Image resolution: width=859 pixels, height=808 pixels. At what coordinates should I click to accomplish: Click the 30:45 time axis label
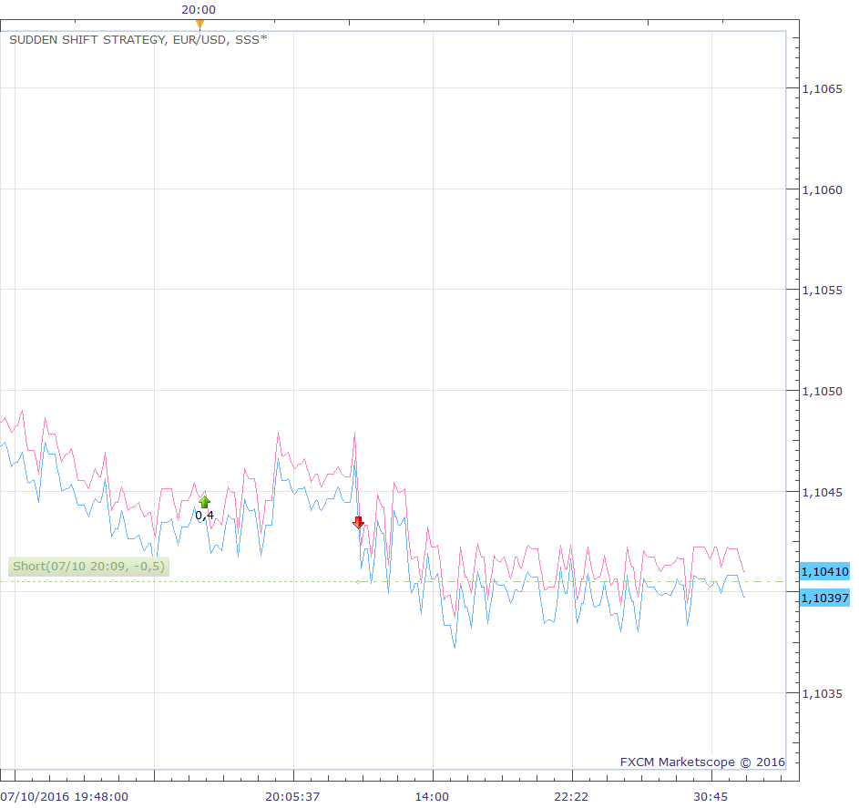pos(711,796)
